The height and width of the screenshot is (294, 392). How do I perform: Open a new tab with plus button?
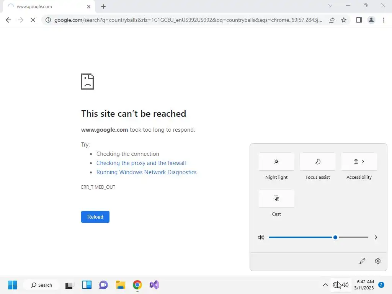[103, 7]
